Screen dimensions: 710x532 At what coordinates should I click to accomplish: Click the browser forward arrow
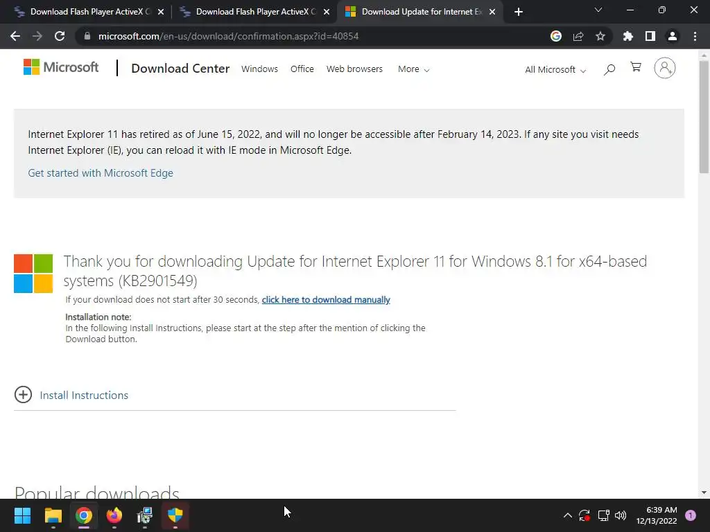[x=37, y=36]
